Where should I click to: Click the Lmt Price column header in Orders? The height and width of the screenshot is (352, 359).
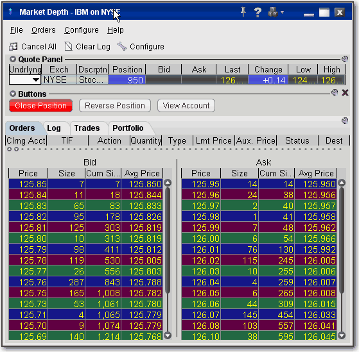(214, 140)
